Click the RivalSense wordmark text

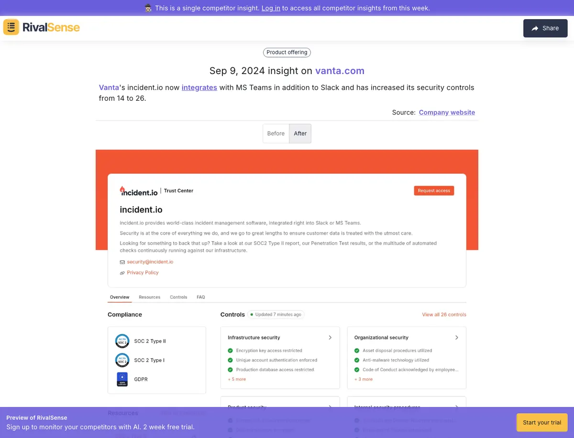tap(51, 28)
